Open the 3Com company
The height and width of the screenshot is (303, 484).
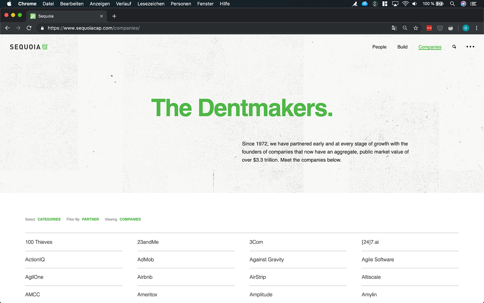pos(256,242)
